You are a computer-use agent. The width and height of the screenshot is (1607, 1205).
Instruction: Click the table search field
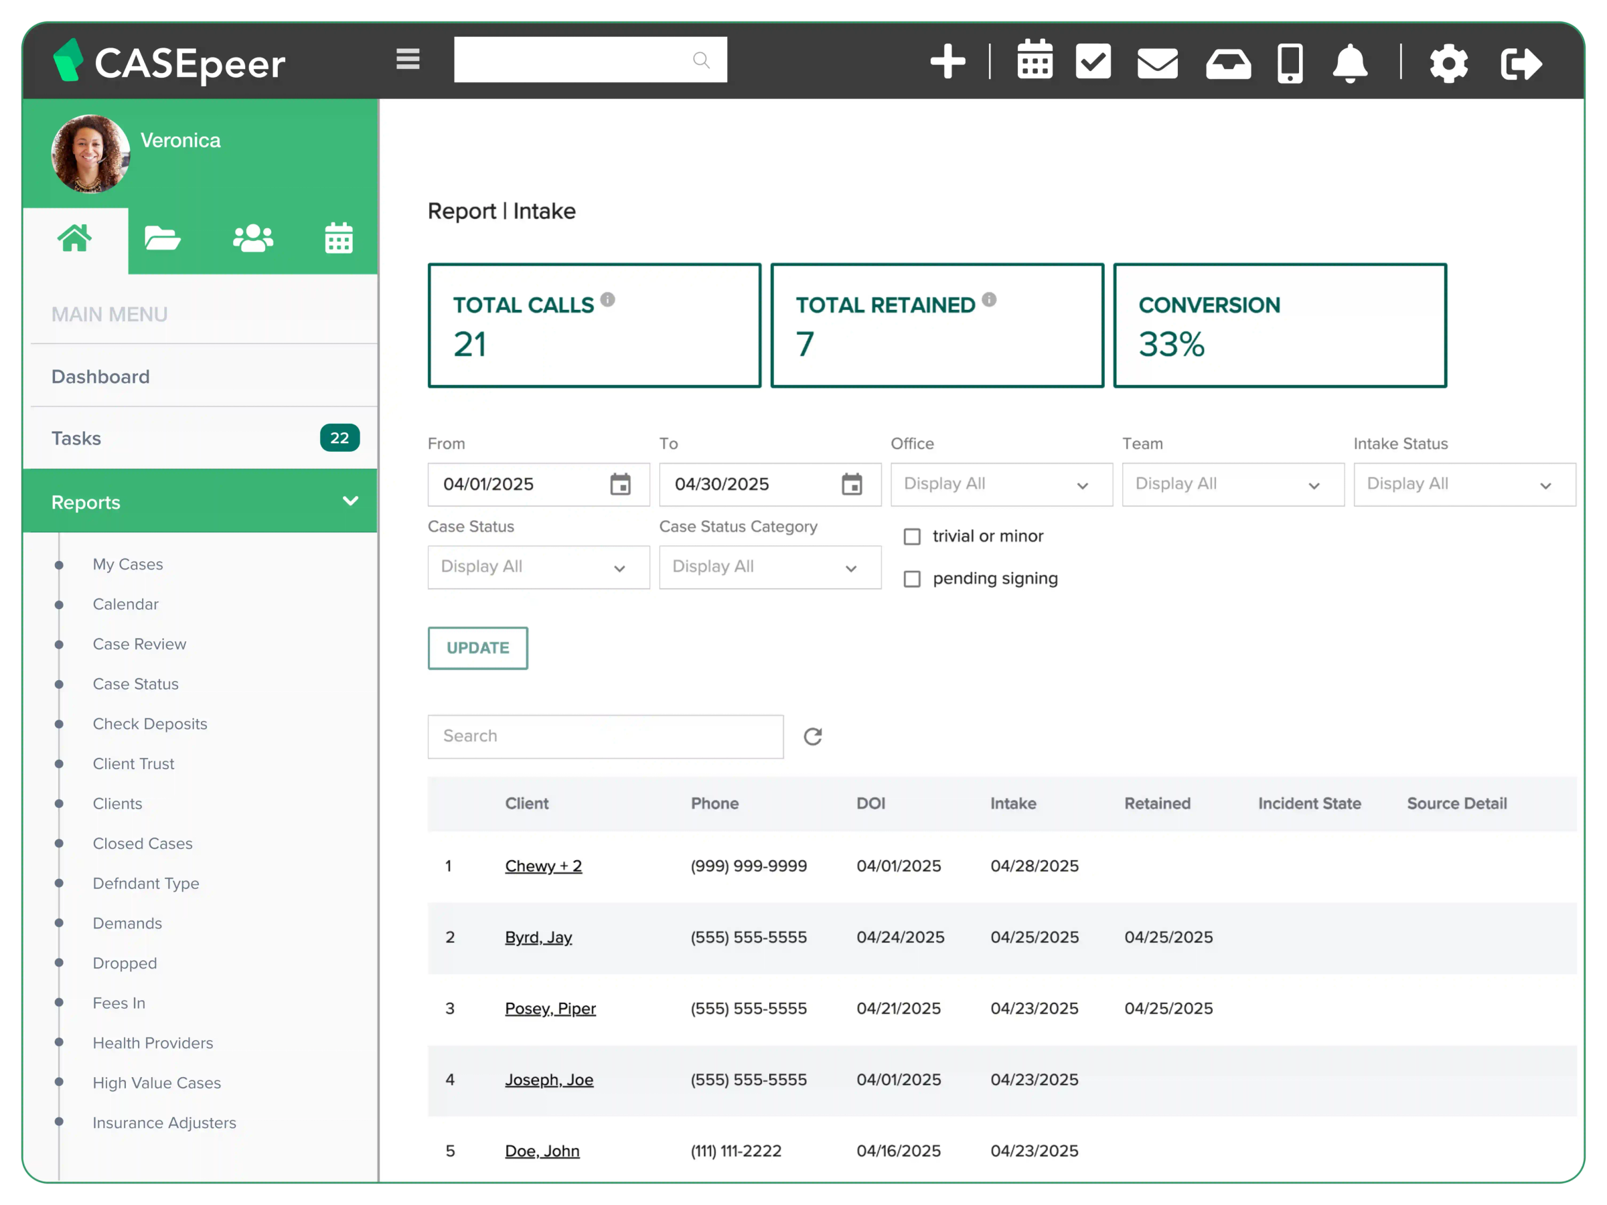tap(605, 736)
